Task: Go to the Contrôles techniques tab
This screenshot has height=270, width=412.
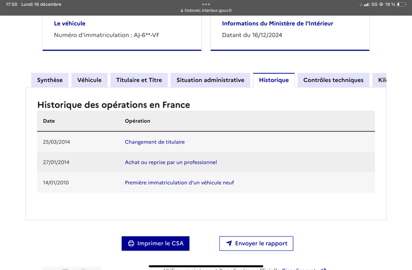Action: pos(333,80)
